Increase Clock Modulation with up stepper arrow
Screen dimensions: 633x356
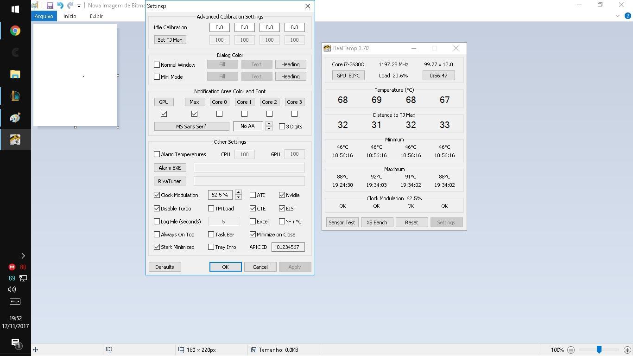click(238, 192)
